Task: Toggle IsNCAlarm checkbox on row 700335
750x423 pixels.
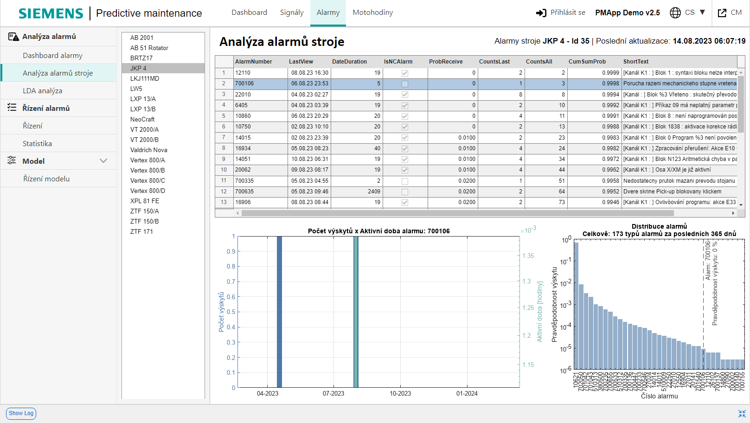Action: pyautogui.click(x=404, y=181)
